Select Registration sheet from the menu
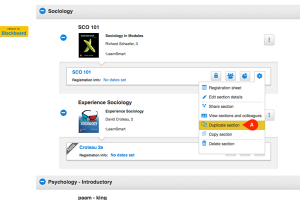Screen dimensions: 300x200 [x=224, y=88]
